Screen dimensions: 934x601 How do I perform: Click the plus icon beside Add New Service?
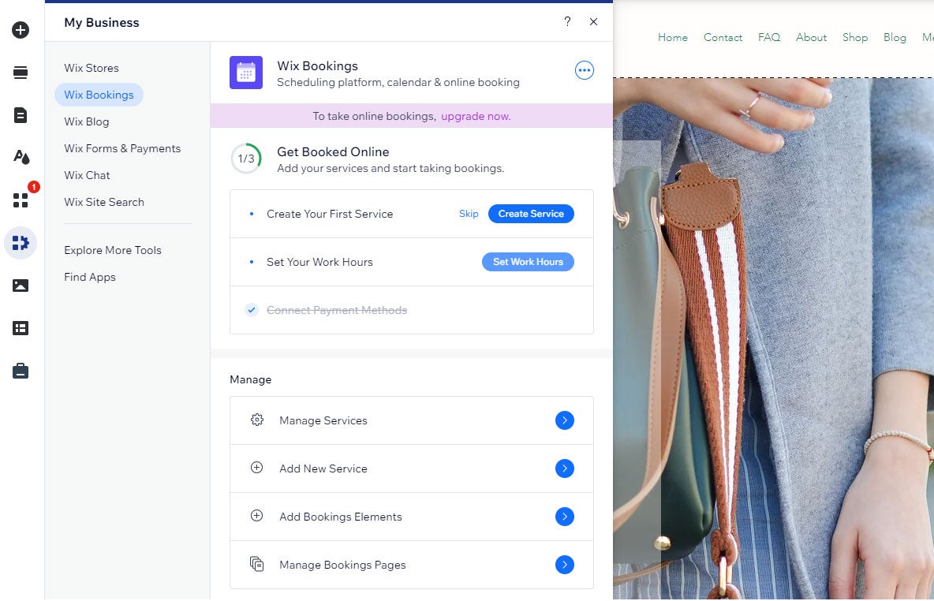tap(256, 468)
